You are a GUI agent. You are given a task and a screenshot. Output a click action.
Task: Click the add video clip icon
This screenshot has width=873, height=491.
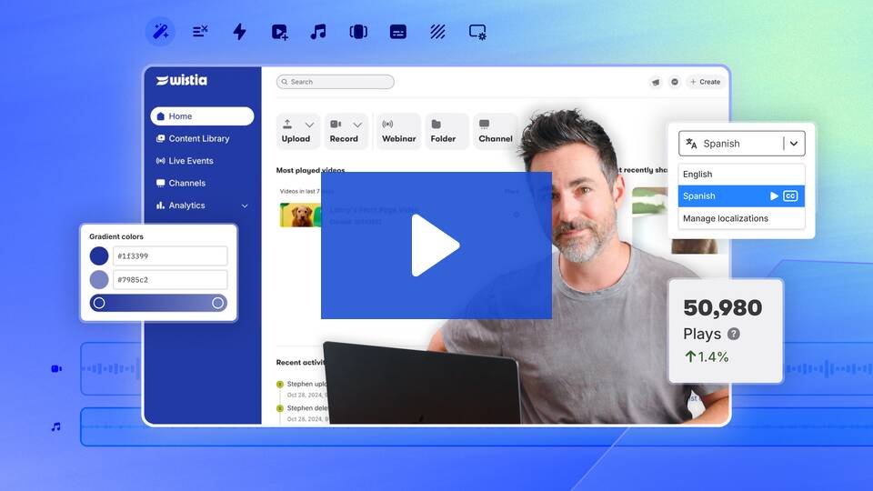[279, 32]
